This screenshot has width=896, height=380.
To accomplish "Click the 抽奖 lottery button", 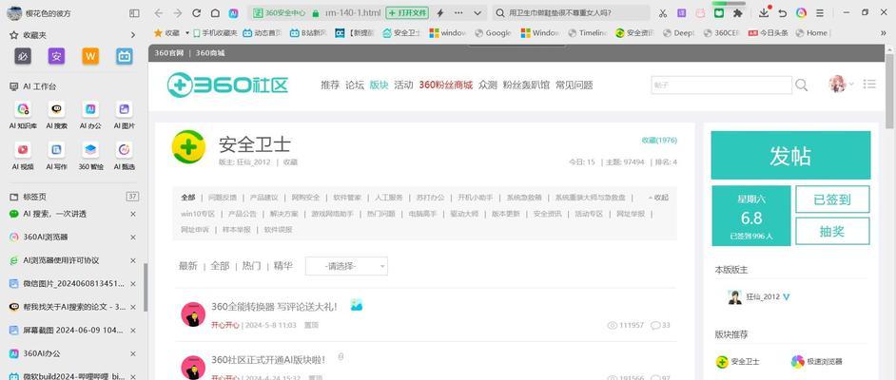I will [x=832, y=231].
